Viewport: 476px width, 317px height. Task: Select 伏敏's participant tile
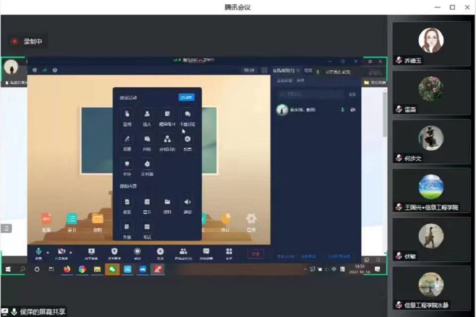431,239
